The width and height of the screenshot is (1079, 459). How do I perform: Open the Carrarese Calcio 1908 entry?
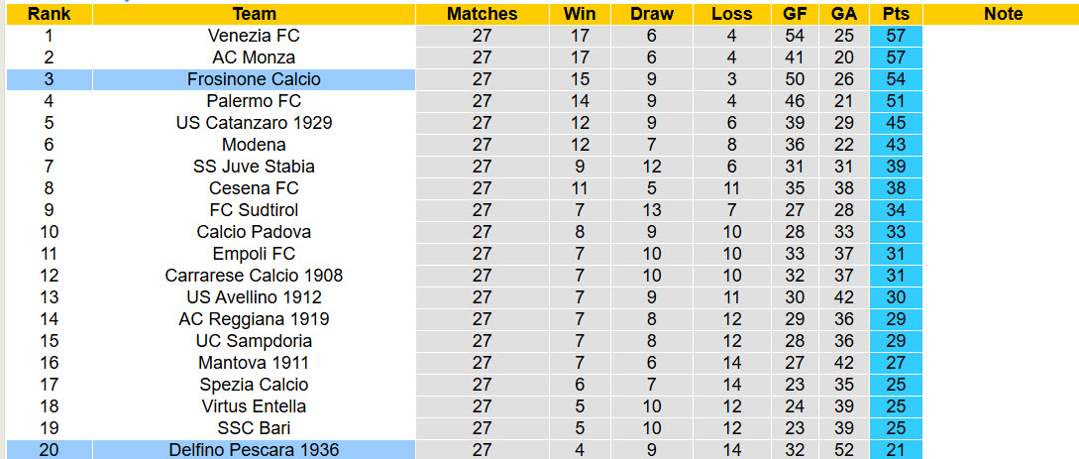254,276
